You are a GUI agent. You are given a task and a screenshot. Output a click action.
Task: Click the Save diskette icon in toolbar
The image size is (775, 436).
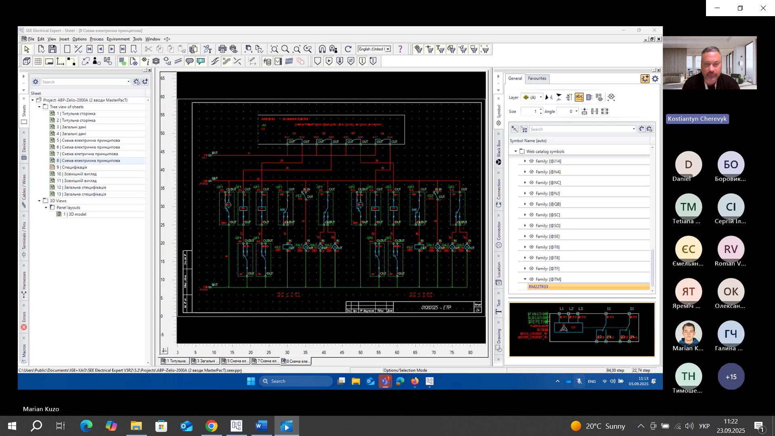(52, 49)
